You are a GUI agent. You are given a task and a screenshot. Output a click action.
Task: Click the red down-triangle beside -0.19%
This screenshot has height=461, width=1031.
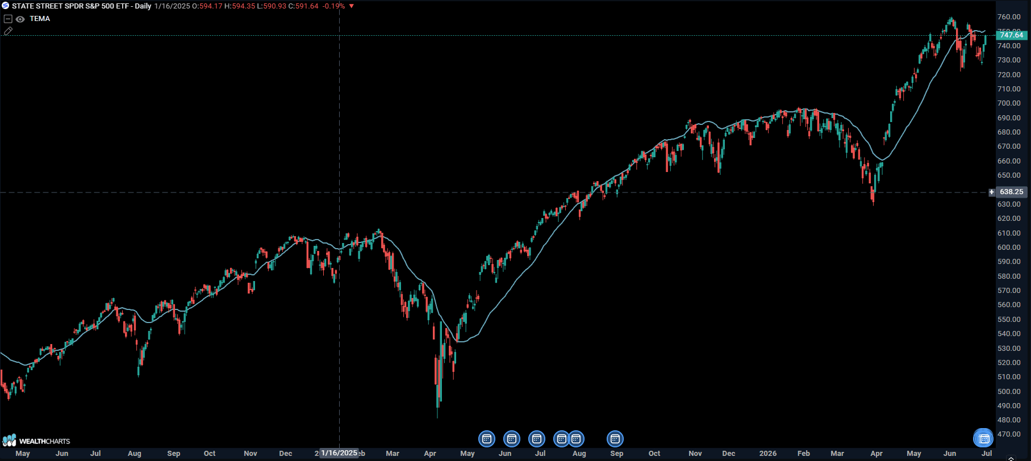point(352,6)
